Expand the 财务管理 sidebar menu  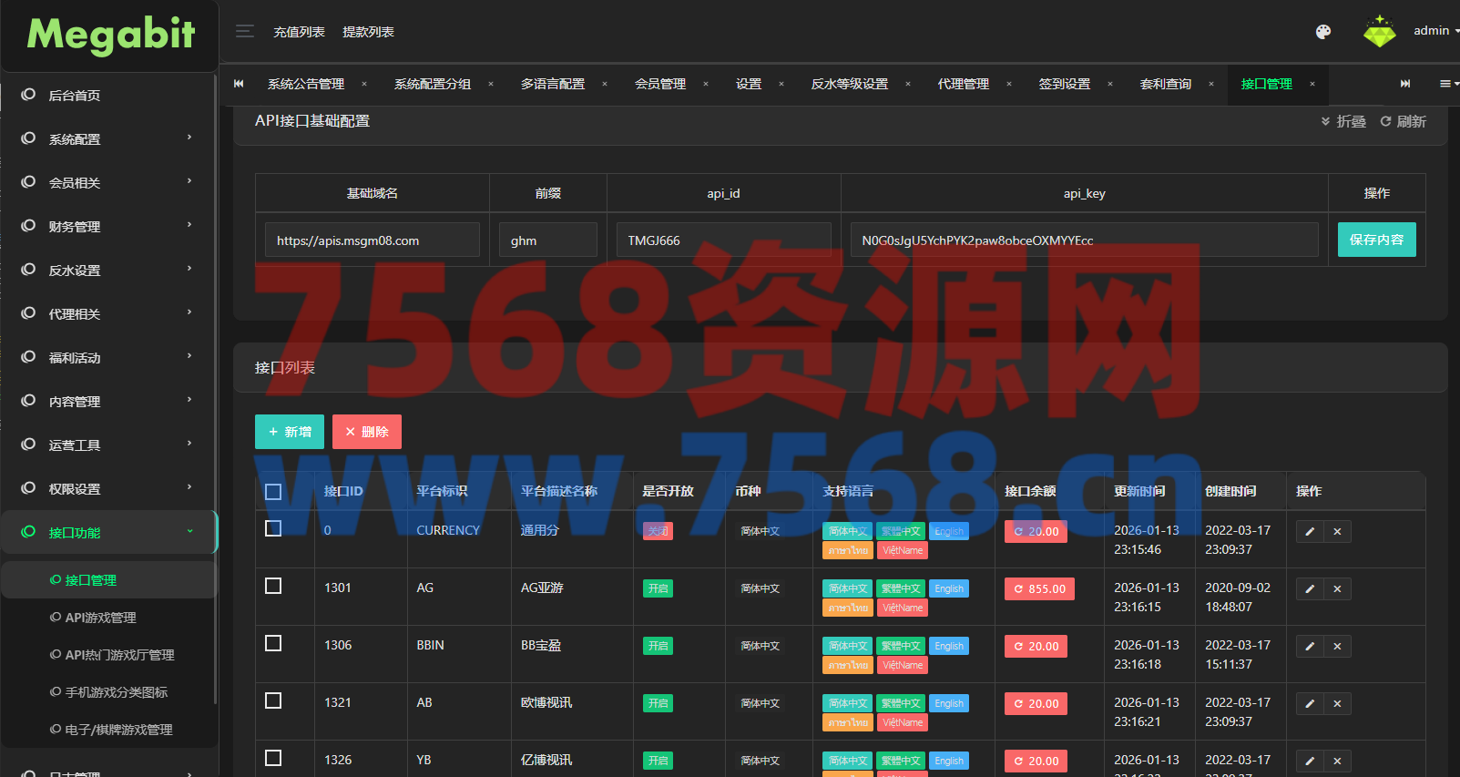(x=109, y=227)
